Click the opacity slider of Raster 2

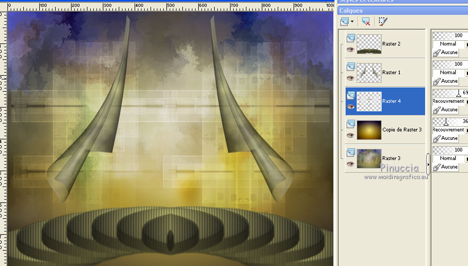tap(450, 36)
